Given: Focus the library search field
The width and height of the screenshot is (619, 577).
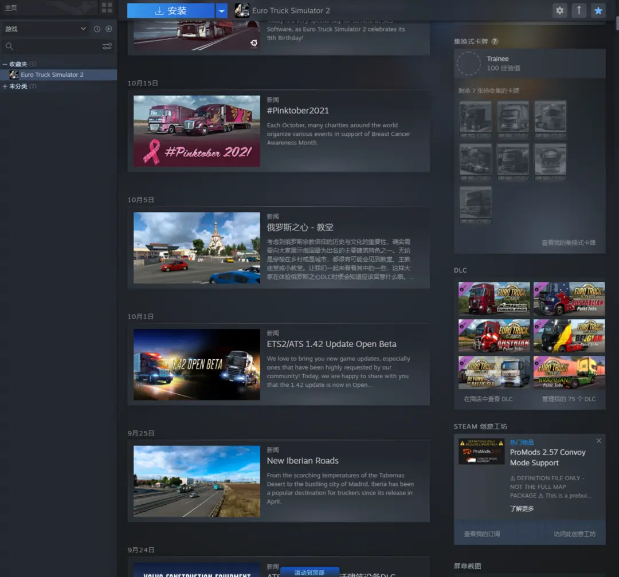Looking at the screenshot, I should click(52, 46).
